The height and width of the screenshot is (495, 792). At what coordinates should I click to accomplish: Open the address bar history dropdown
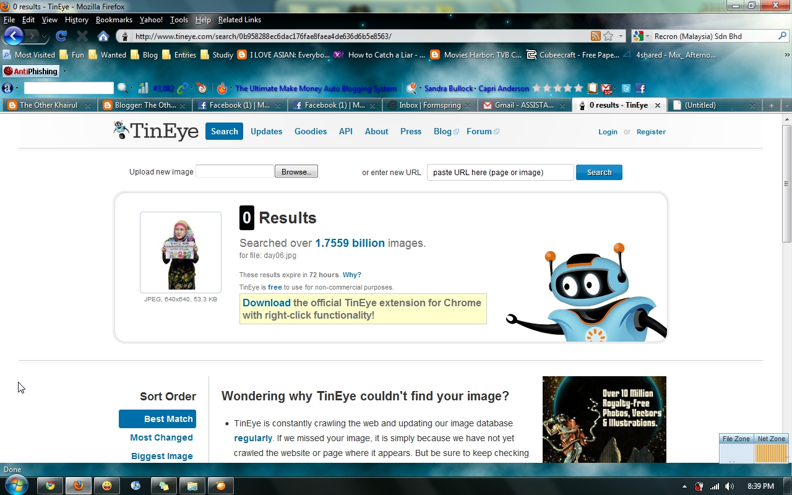tap(621, 37)
